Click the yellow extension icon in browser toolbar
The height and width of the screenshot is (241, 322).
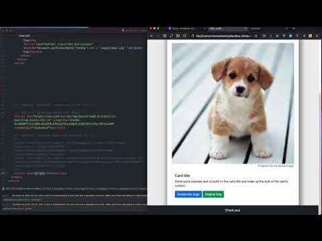coord(310,36)
